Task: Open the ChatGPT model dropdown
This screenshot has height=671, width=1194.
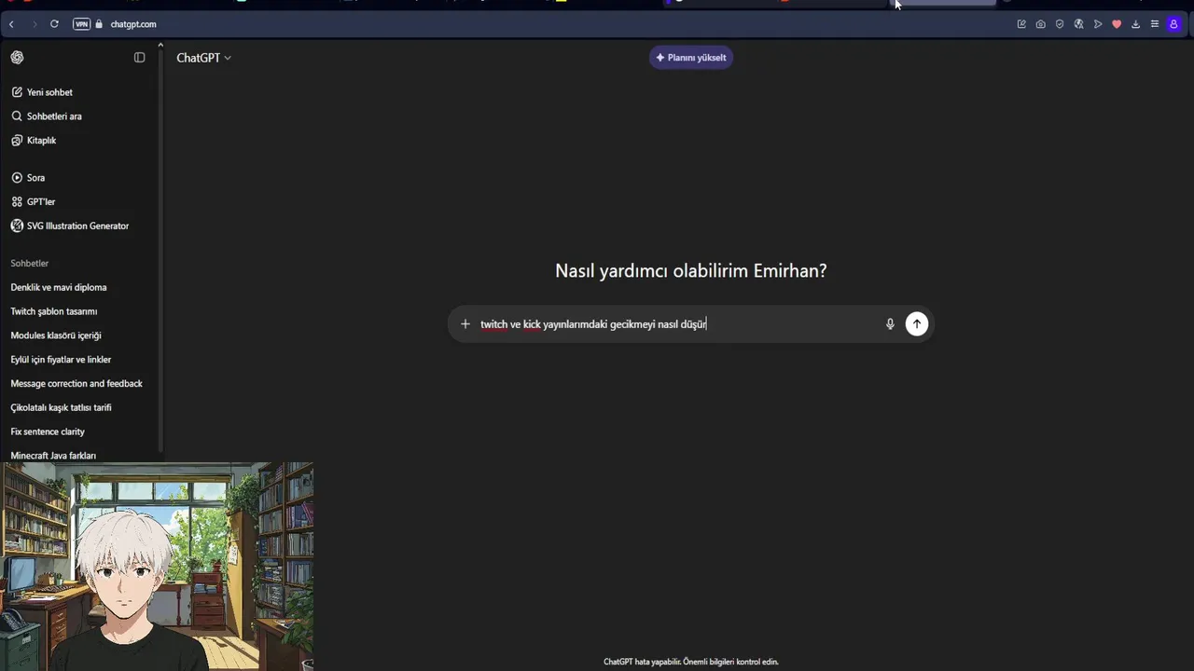Action: point(203,58)
